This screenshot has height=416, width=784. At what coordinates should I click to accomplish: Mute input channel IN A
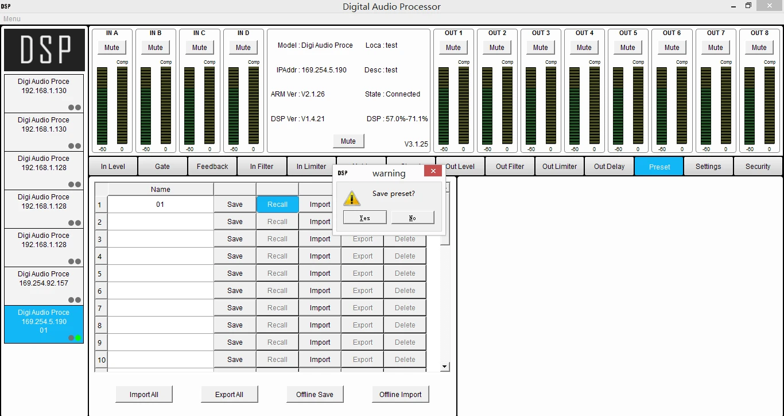pyautogui.click(x=112, y=47)
